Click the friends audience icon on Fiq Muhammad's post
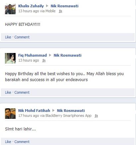 (x=44, y=61)
